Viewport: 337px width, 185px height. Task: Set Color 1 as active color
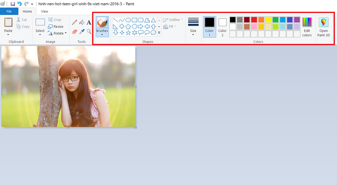tap(210, 27)
